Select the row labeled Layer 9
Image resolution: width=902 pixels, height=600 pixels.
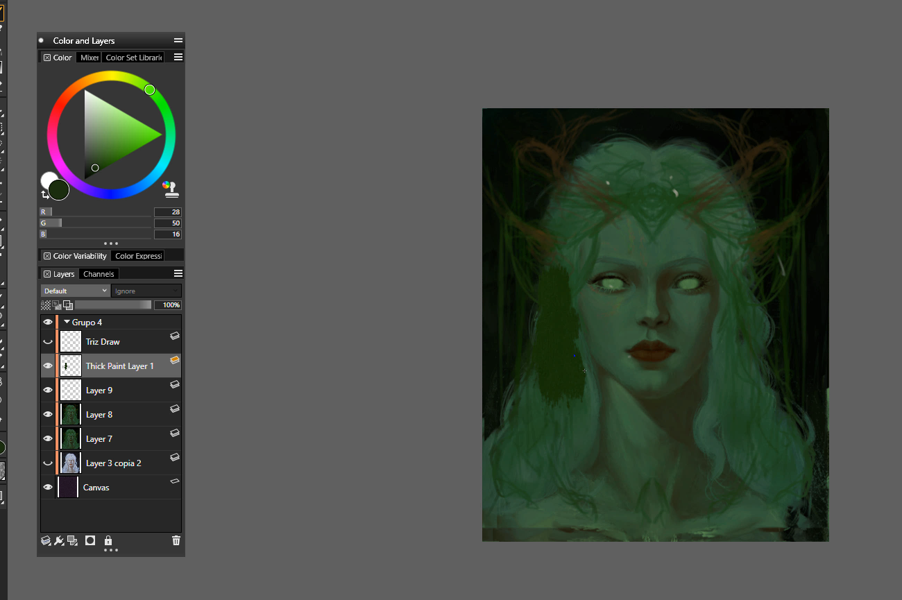coord(111,391)
